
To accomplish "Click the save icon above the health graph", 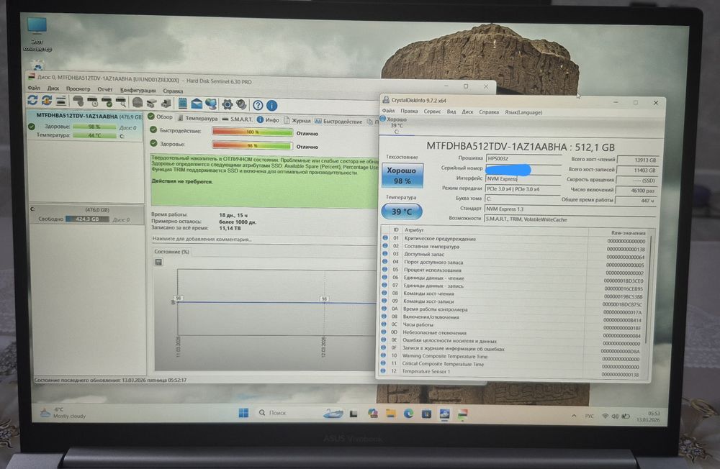I will click(x=158, y=262).
